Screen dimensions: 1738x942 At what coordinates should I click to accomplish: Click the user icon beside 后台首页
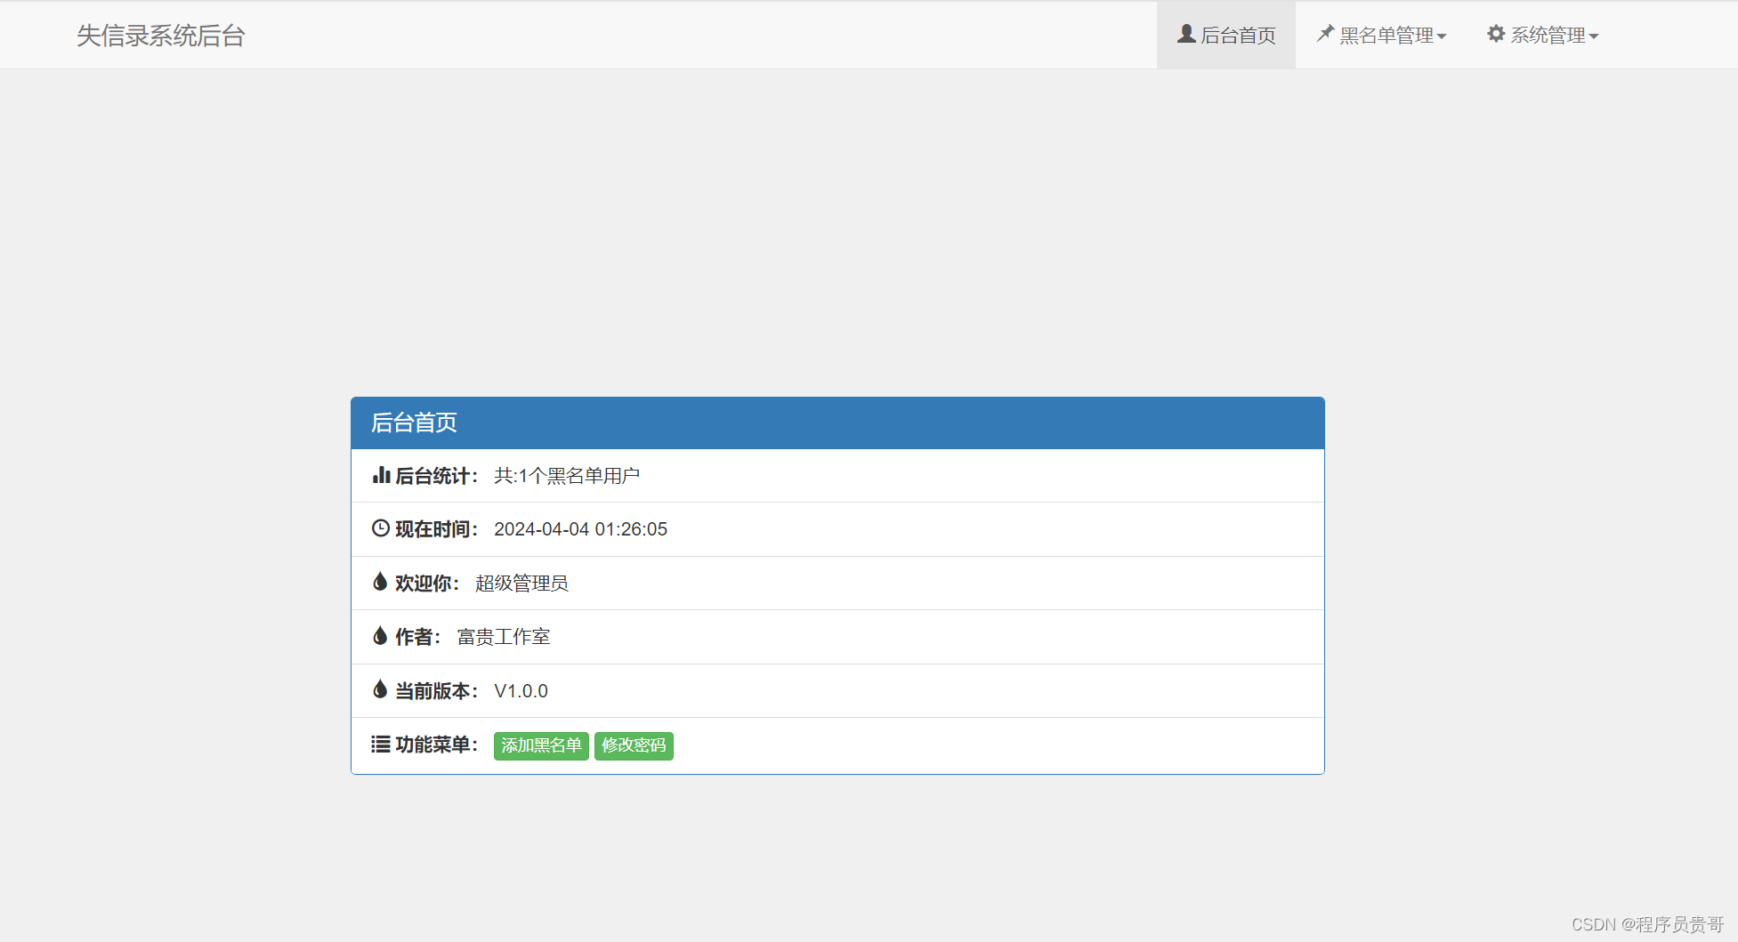click(1186, 34)
